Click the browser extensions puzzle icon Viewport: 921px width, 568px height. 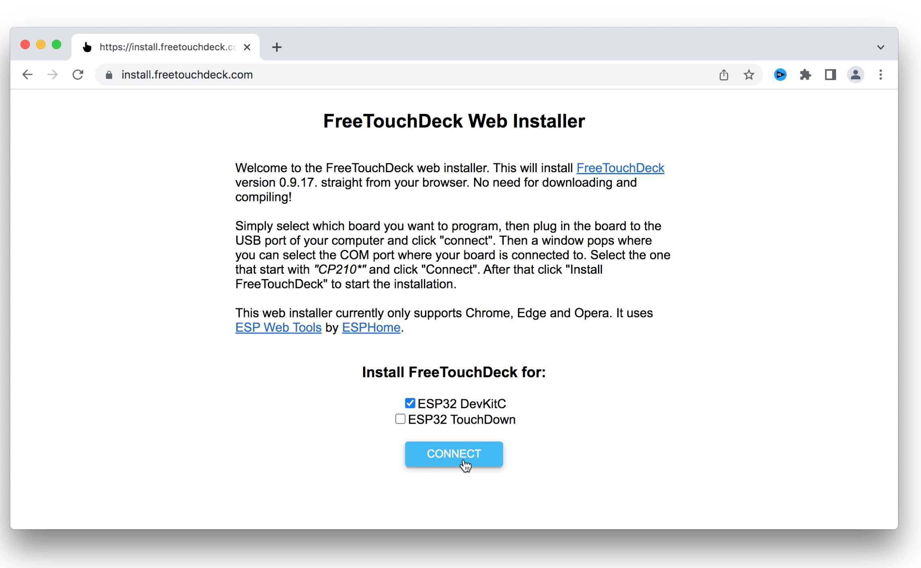tap(805, 74)
